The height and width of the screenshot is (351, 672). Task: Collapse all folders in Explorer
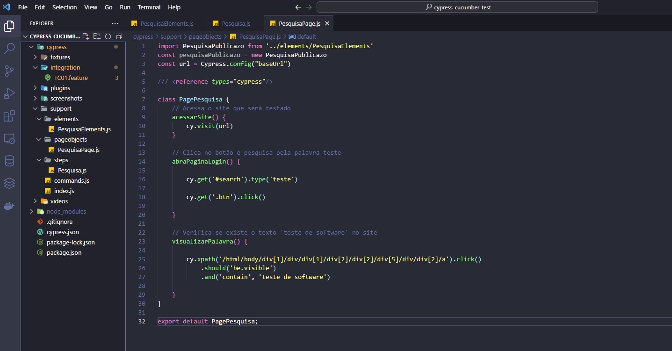[119, 36]
